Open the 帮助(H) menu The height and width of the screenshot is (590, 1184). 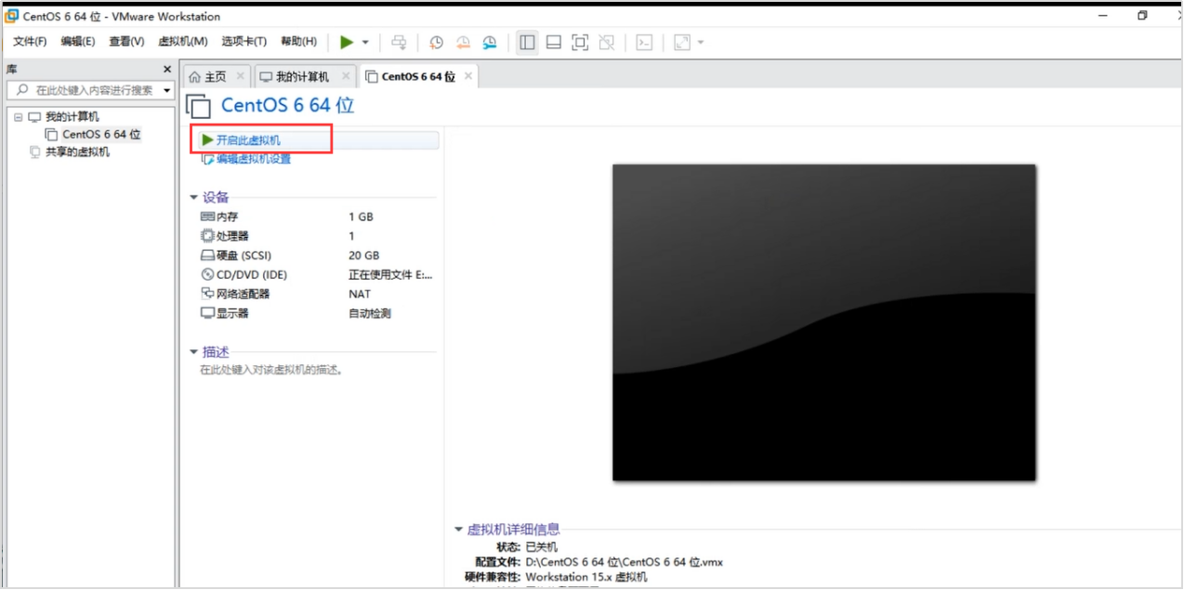point(298,42)
